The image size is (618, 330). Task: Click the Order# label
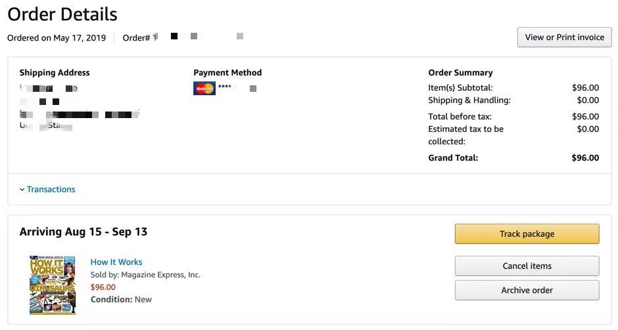[x=136, y=38]
